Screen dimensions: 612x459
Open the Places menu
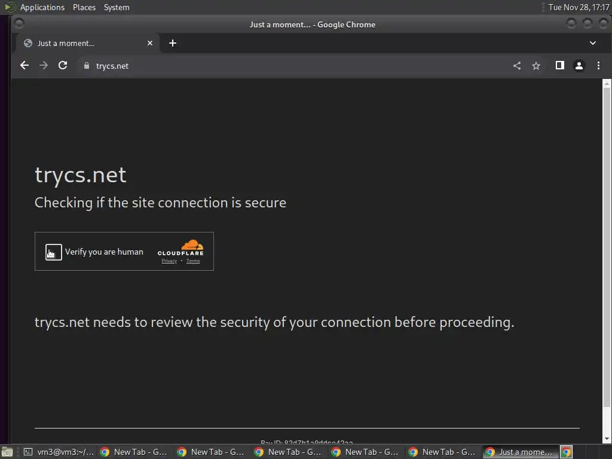tap(84, 7)
